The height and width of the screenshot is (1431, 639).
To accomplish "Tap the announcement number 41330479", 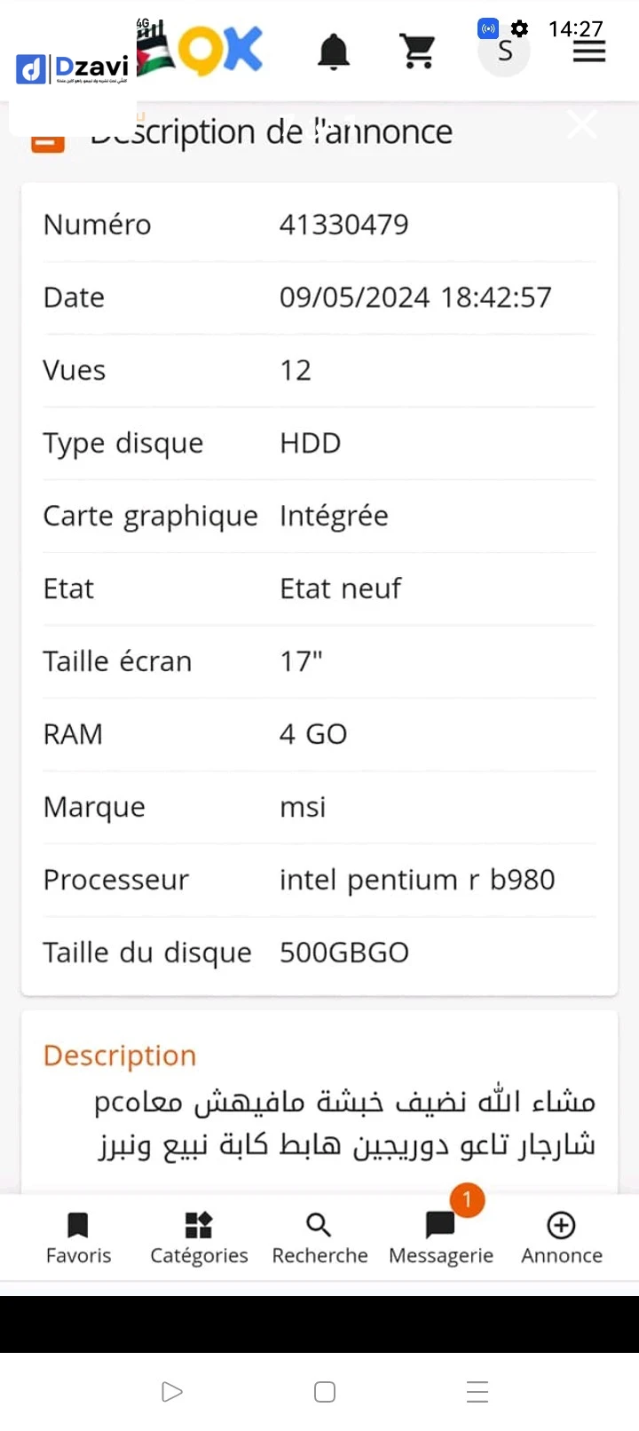I will (x=344, y=225).
